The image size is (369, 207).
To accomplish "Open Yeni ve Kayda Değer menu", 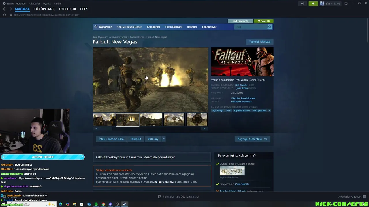I will tap(129, 27).
